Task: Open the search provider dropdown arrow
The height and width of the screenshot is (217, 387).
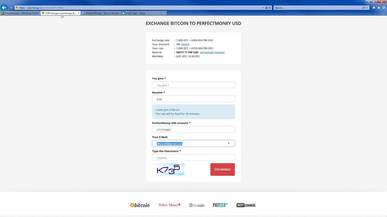Action: 367,8
